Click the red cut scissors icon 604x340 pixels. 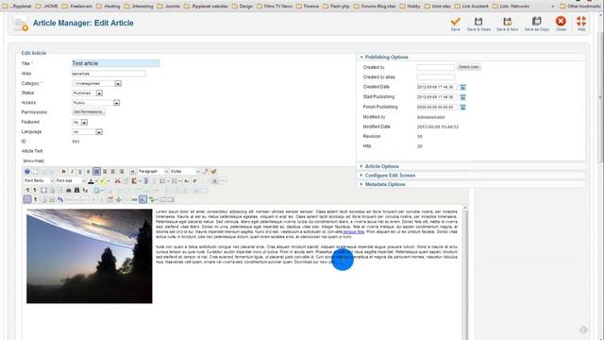(117, 180)
